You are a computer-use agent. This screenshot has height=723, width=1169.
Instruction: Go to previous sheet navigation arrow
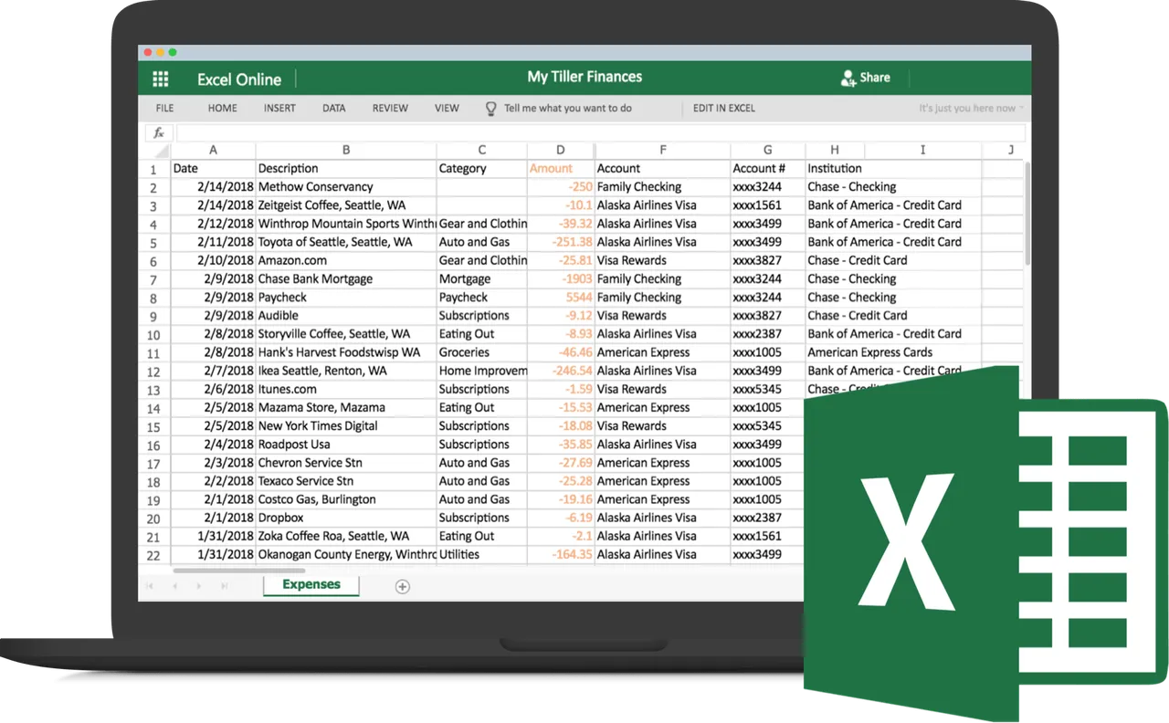click(174, 586)
